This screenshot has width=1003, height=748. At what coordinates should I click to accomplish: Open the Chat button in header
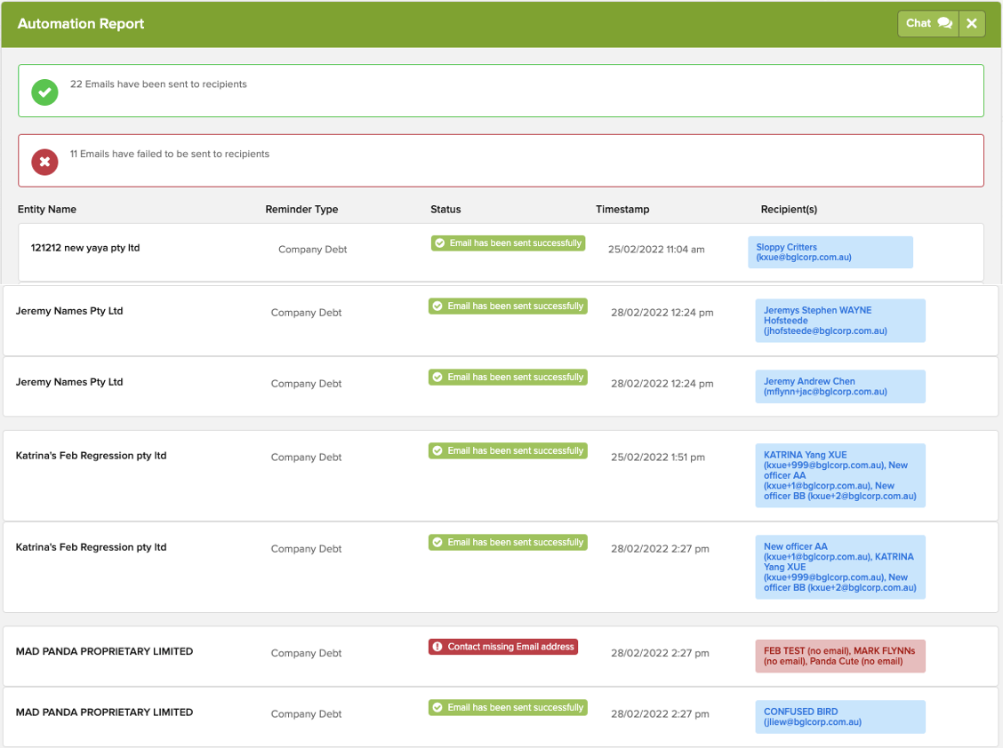pos(927,24)
